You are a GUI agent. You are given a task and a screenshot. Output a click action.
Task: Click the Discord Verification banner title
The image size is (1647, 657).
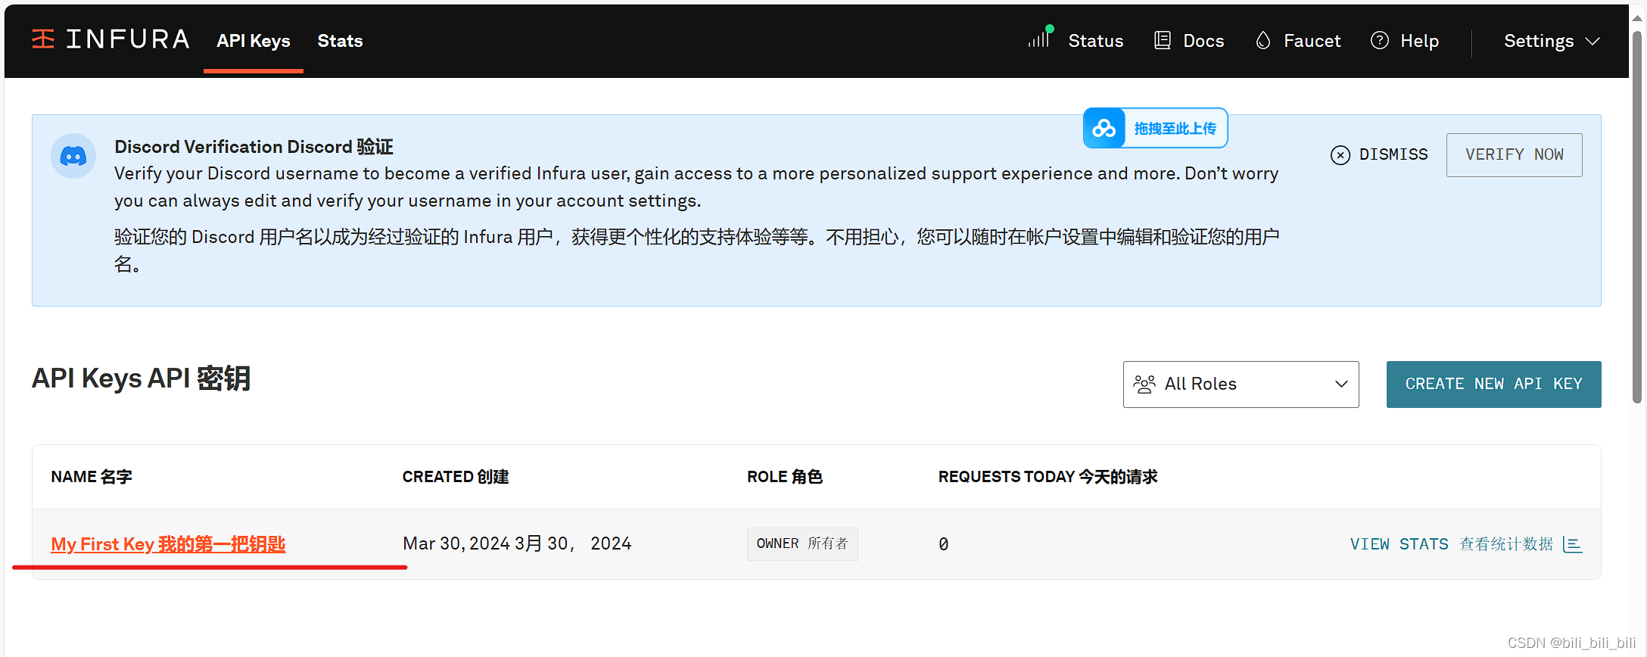point(254,147)
